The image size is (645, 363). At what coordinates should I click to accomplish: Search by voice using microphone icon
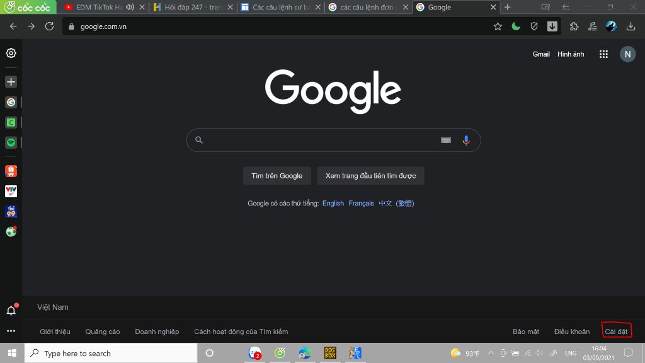[466, 141]
